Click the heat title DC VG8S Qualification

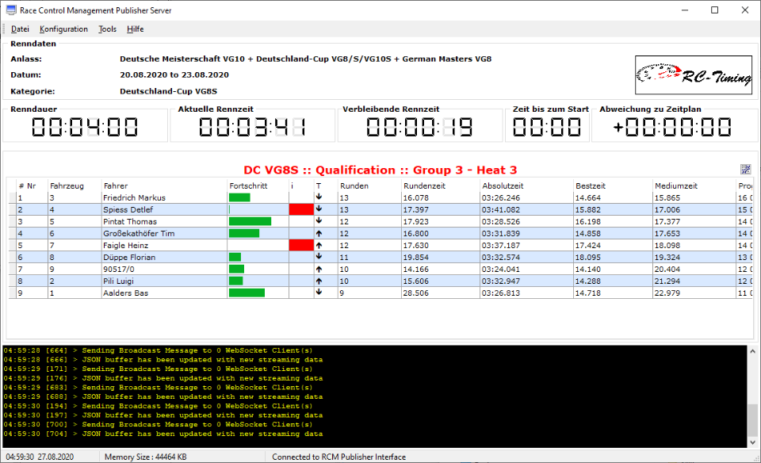click(380, 170)
